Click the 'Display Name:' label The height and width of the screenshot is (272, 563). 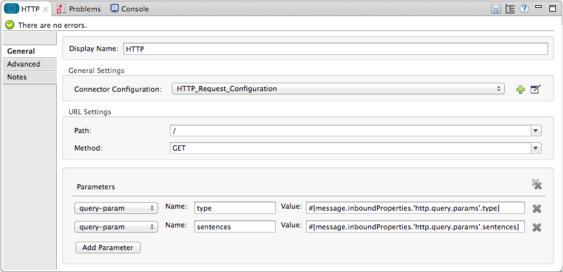click(x=94, y=48)
